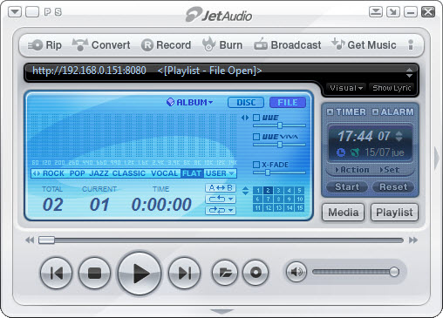Click the Playlist button
443x318 pixels.
point(394,213)
